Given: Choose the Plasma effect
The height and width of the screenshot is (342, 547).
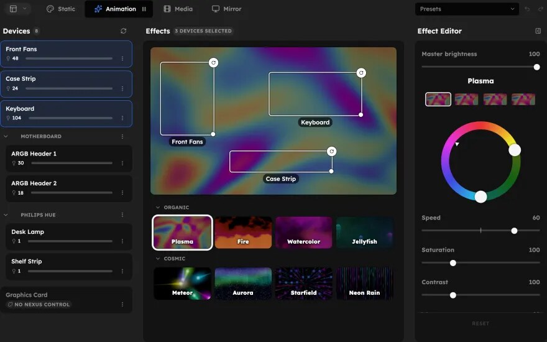Looking at the screenshot, I should 183,233.
